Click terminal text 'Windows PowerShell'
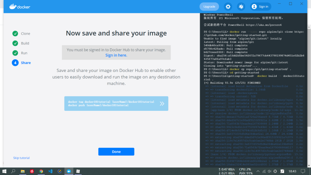Viewport: 311px width, 175px height. (218, 15)
